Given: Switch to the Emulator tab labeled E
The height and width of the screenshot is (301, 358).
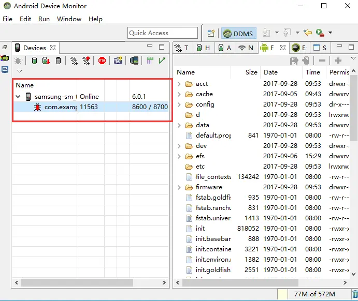Looking at the screenshot, I should pyautogui.click(x=298, y=48).
